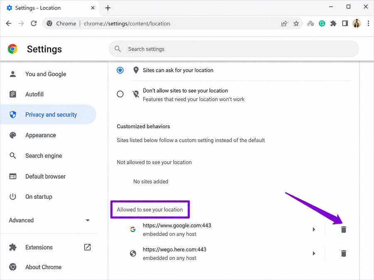The width and height of the screenshot is (374, 280).
Task: Click the location pin icon beside Sites can ask
Action: pyautogui.click(x=136, y=70)
